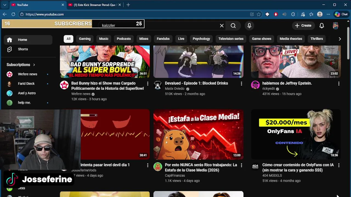Open the 404 MODELS channel avatar
Image resolution: width=351 pixels, height=197 pixels.
click(x=255, y=167)
